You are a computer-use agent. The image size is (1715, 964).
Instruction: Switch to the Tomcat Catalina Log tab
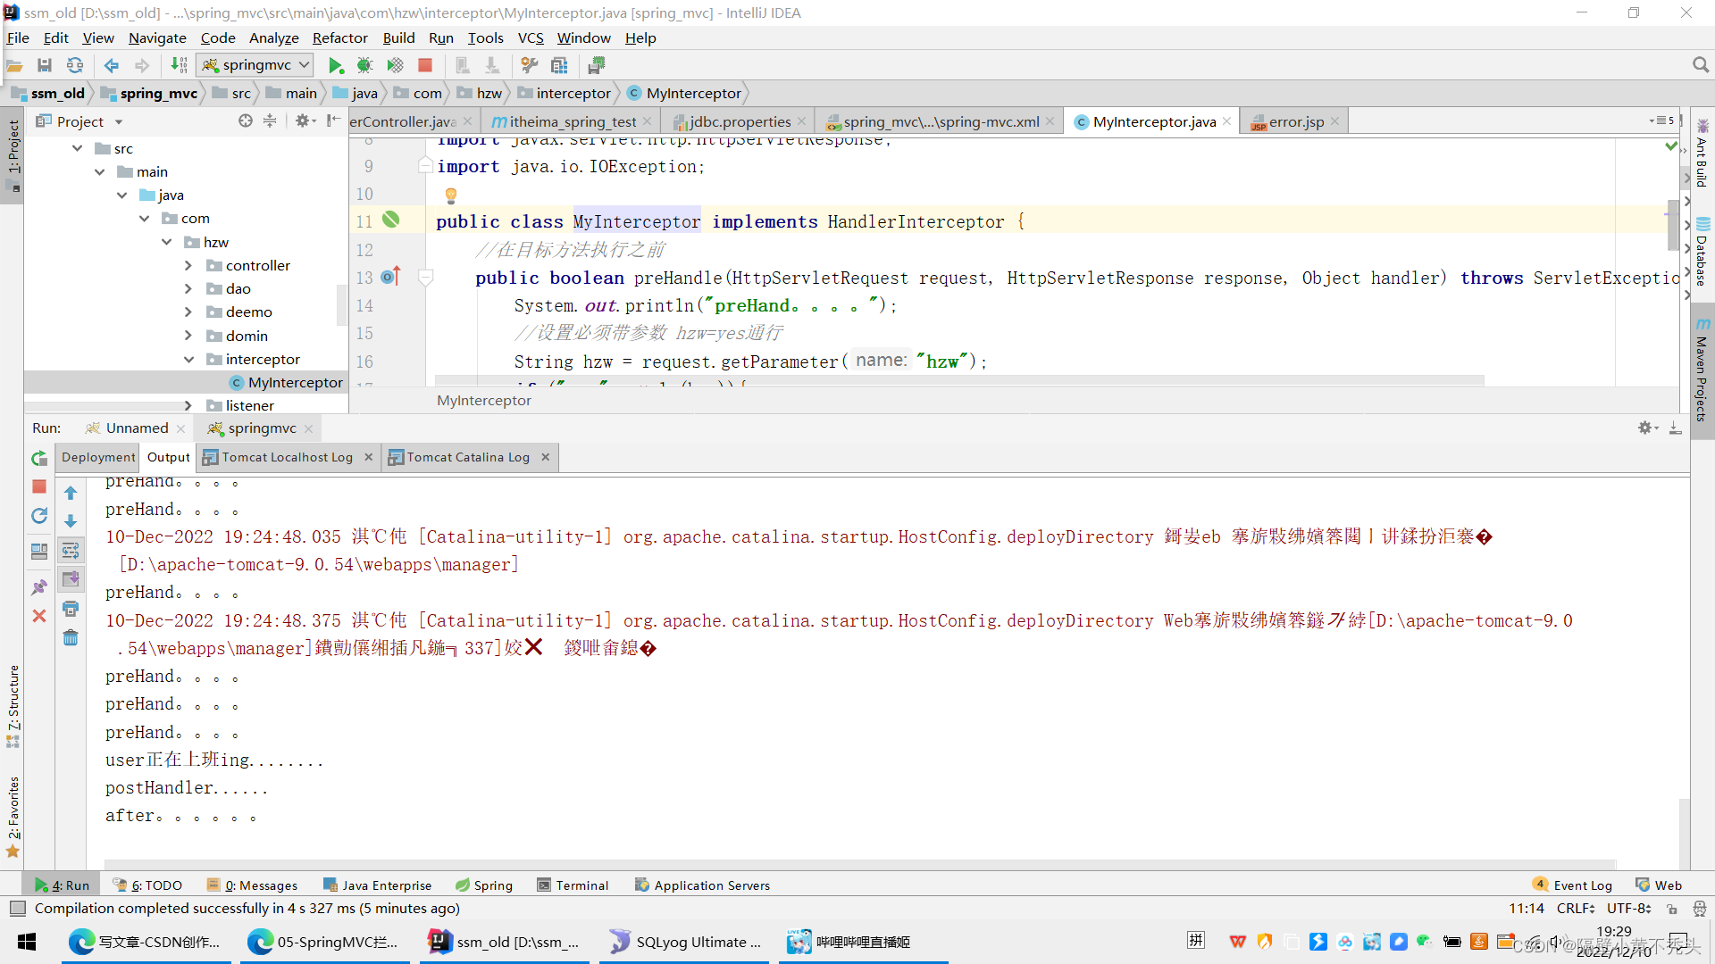coord(469,457)
